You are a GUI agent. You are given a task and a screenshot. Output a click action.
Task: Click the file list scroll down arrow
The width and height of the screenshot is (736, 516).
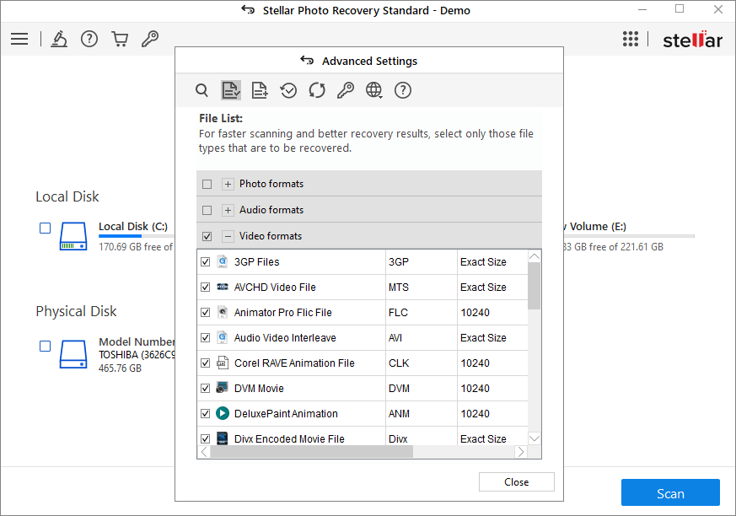pyautogui.click(x=535, y=438)
